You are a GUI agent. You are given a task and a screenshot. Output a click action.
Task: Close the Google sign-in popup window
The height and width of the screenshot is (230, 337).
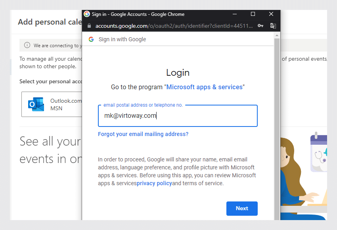(271, 14)
